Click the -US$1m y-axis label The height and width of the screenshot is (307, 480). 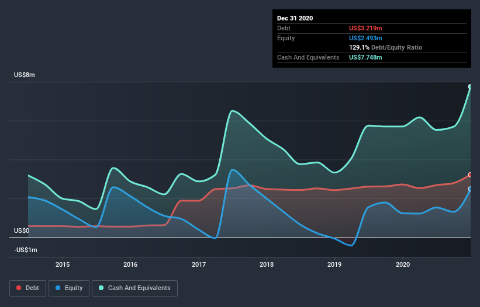coord(25,250)
